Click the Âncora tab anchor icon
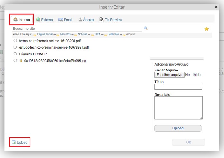The image size is (224, 158). point(80,20)
